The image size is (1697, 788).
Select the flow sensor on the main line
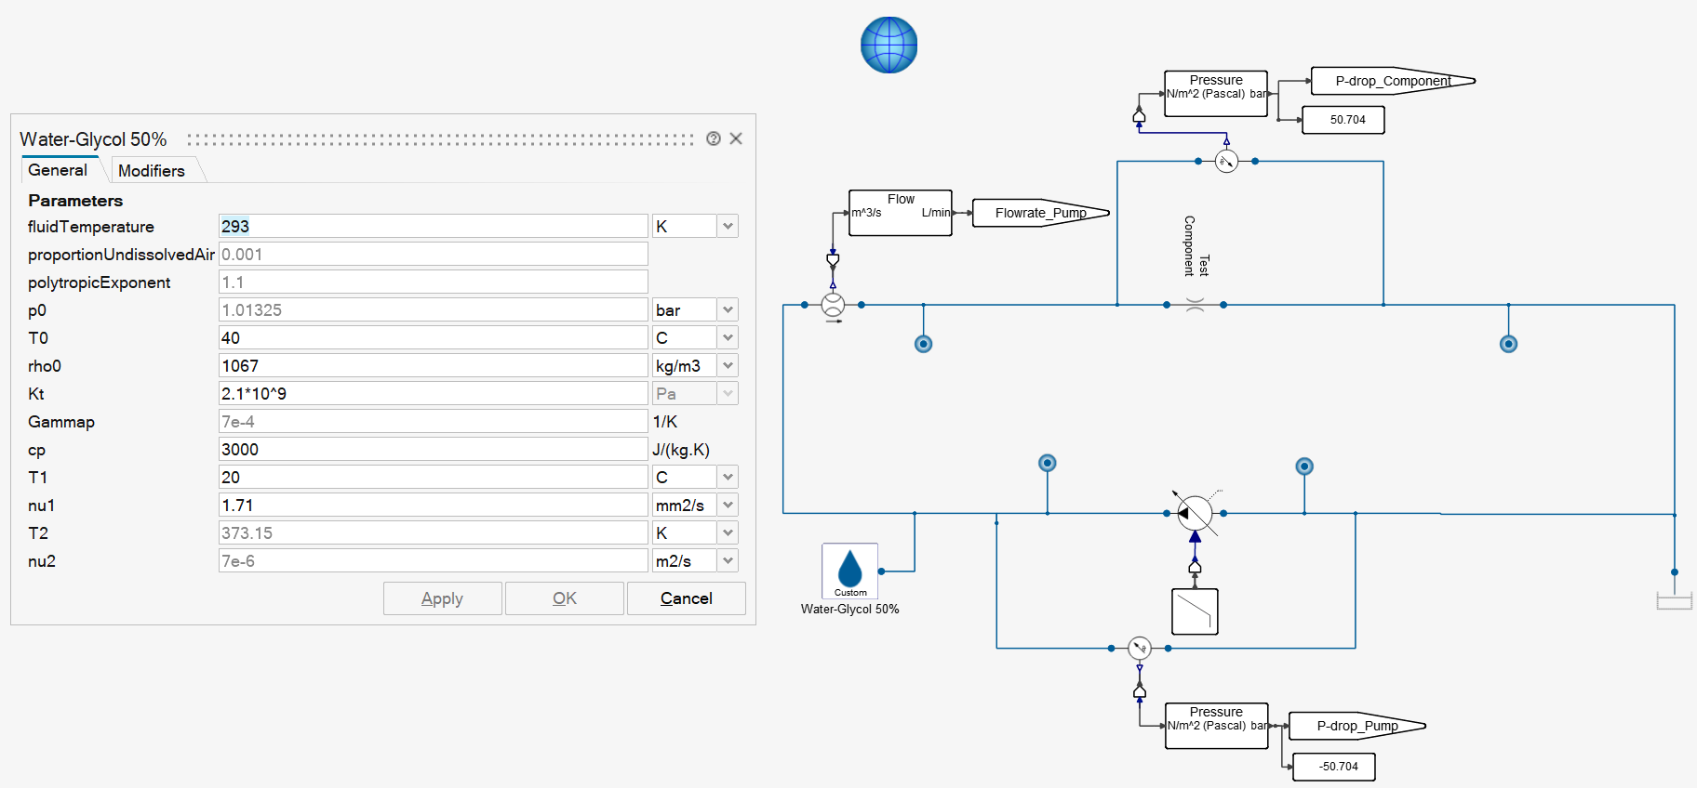[x=833, y=305]
